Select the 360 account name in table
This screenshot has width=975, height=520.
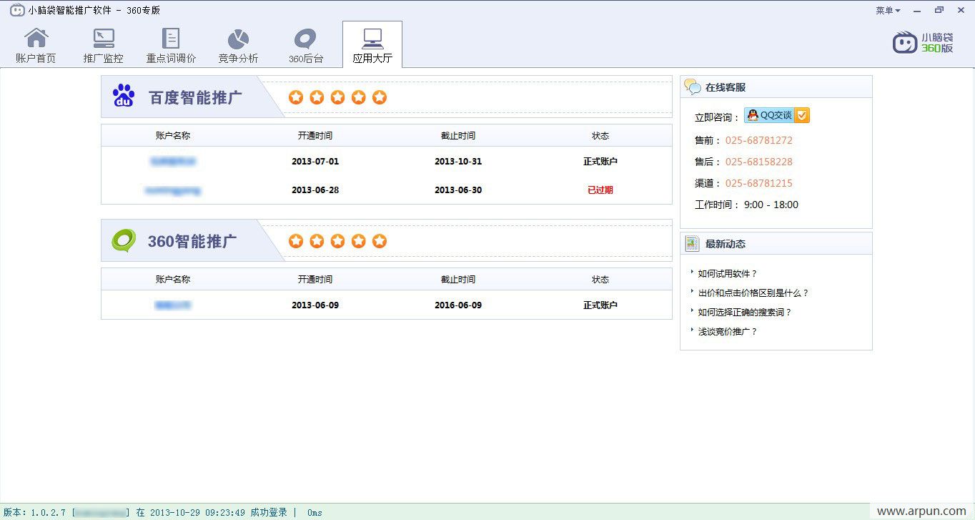pos(172,305)
